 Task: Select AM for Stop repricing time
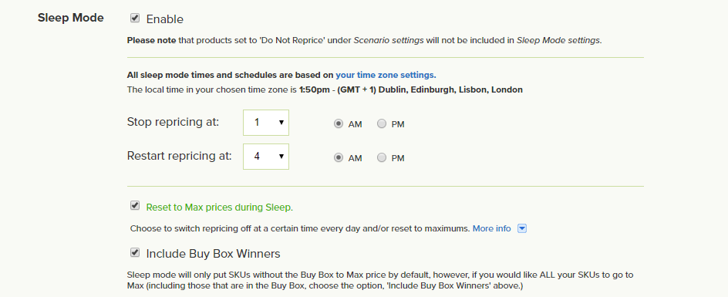[x=339, y=124]
